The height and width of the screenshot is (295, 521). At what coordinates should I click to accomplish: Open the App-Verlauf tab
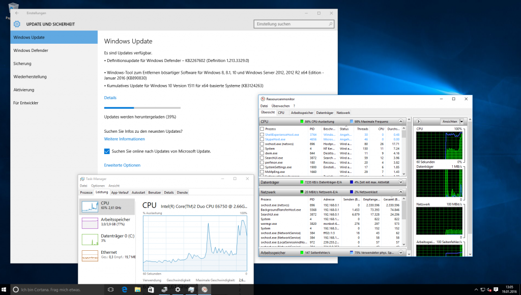click(120, 192)
